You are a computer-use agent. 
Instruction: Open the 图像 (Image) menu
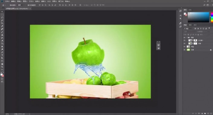(19, 1)
